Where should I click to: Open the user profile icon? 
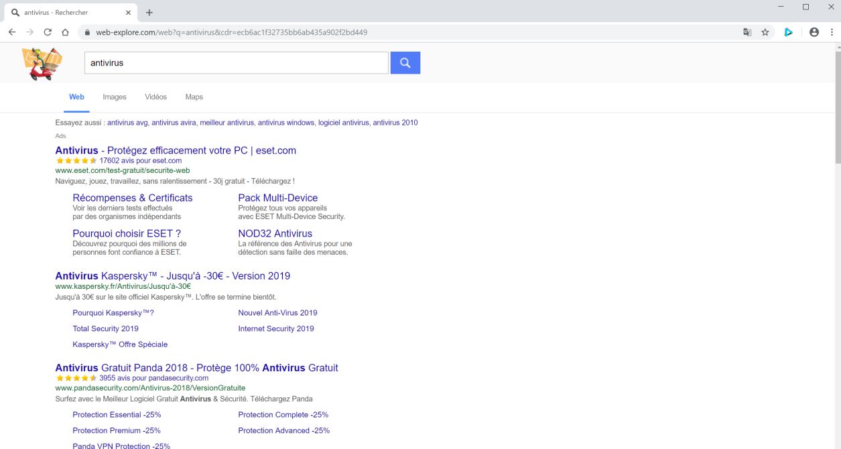coord(814,32)
